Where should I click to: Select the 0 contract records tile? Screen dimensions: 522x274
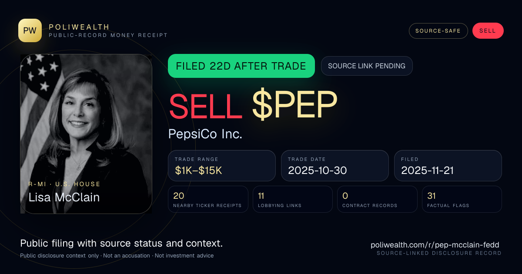pos(377,199)
